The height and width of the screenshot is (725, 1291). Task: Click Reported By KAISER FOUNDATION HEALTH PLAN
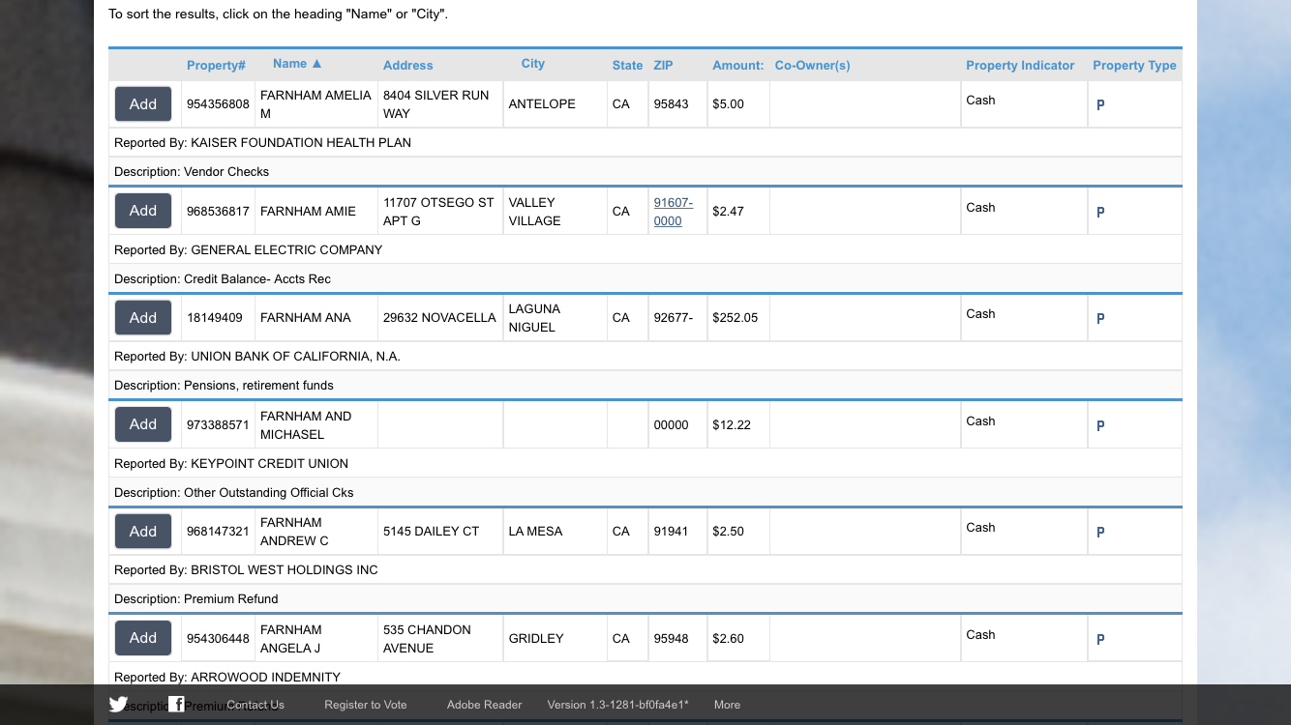262,143
